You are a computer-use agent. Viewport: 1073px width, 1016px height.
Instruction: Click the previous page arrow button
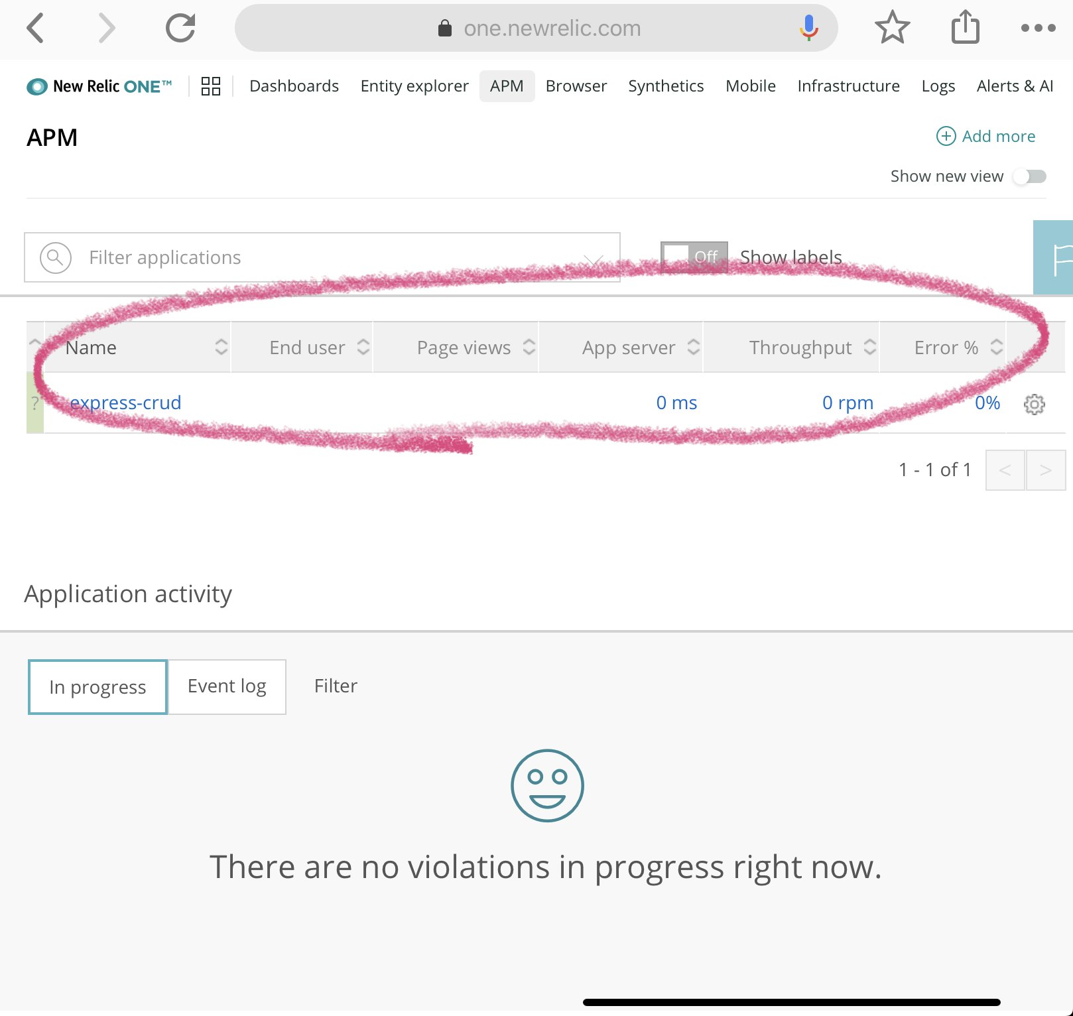pyautogui.click(x=1005, y=470)
